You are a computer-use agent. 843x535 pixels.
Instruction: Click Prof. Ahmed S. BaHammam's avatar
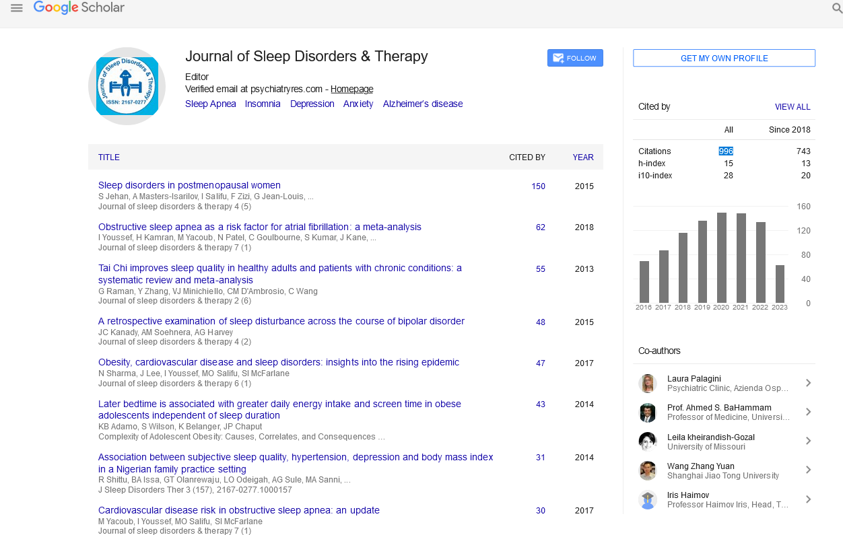click(x=648, y=413)
